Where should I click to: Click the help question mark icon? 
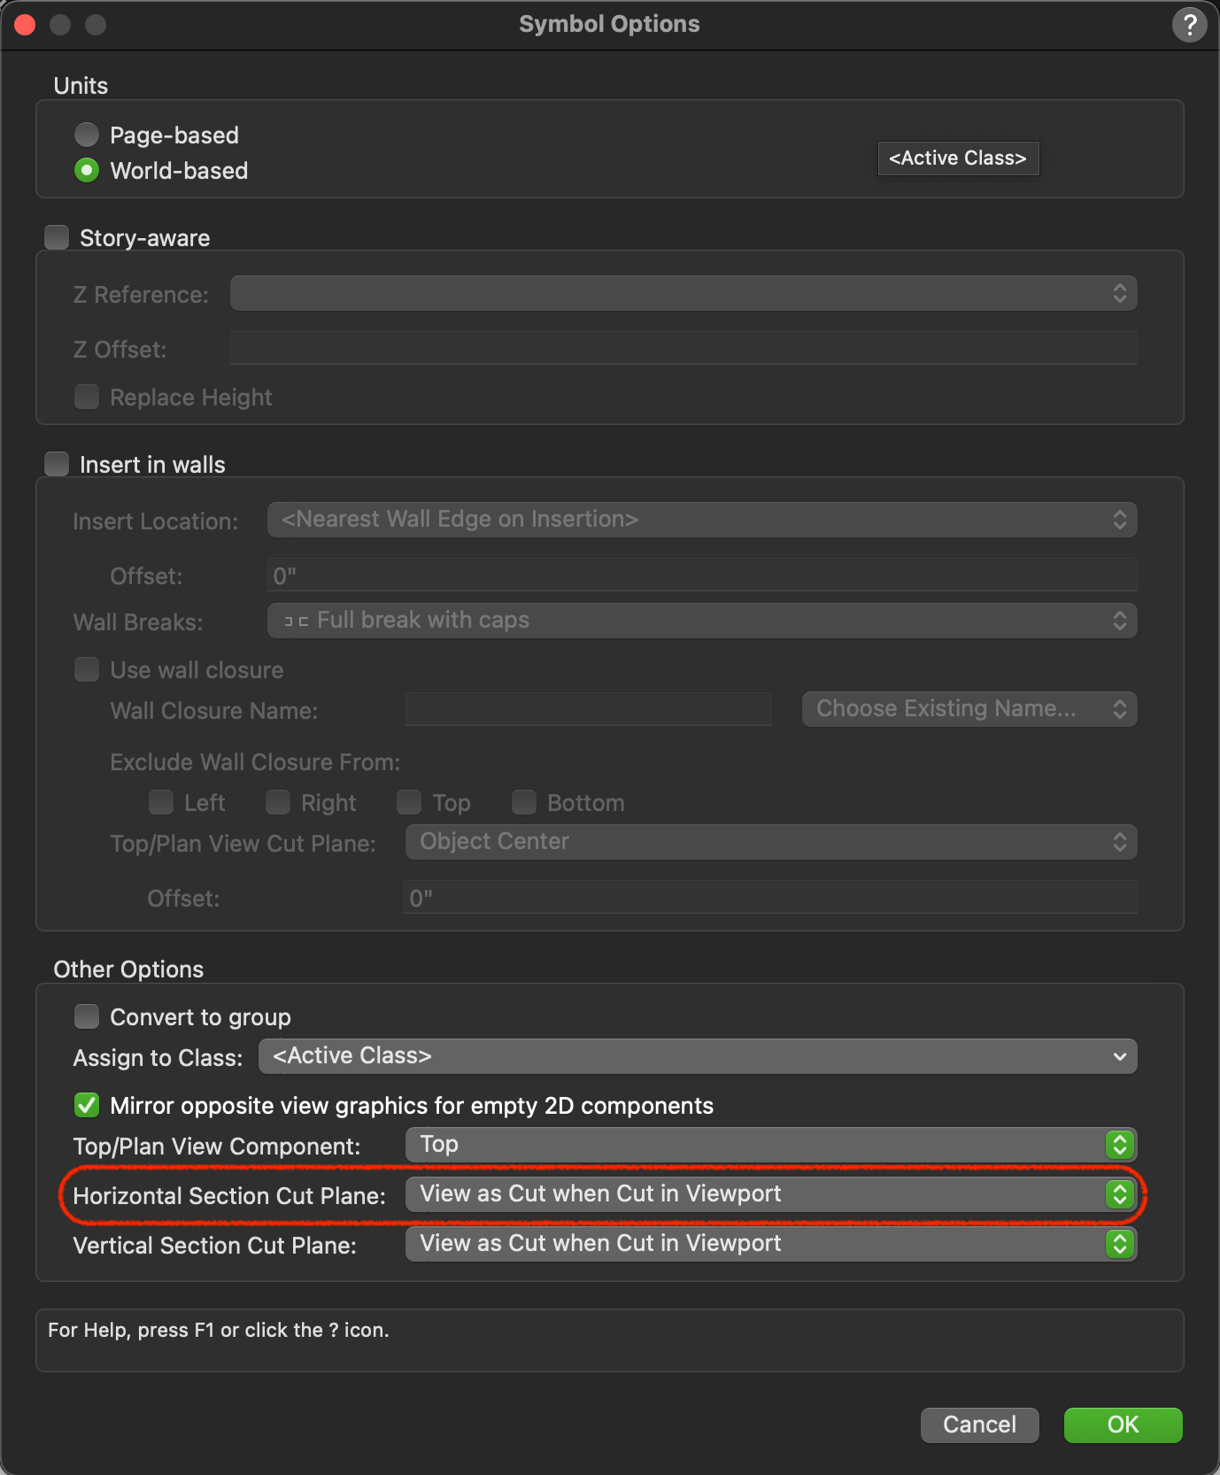tap(1189, 25)
